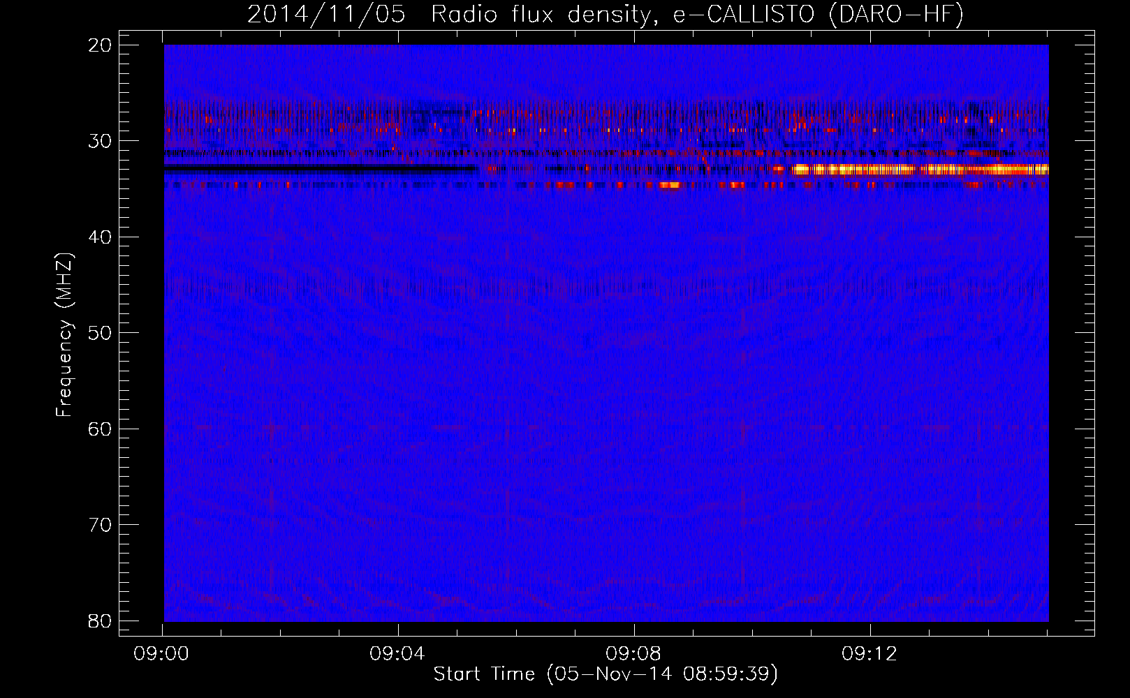Click the 09:12 time tick label

869,654
